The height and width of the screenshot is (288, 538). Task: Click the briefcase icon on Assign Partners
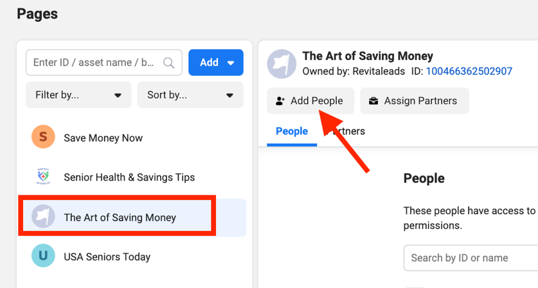point(373,101)
